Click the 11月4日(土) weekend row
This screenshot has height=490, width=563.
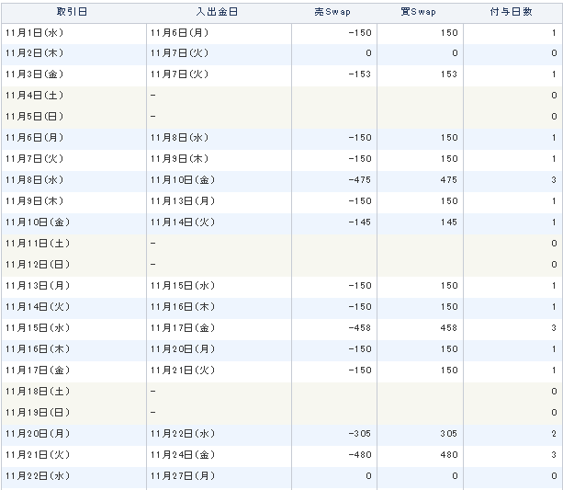281,96
